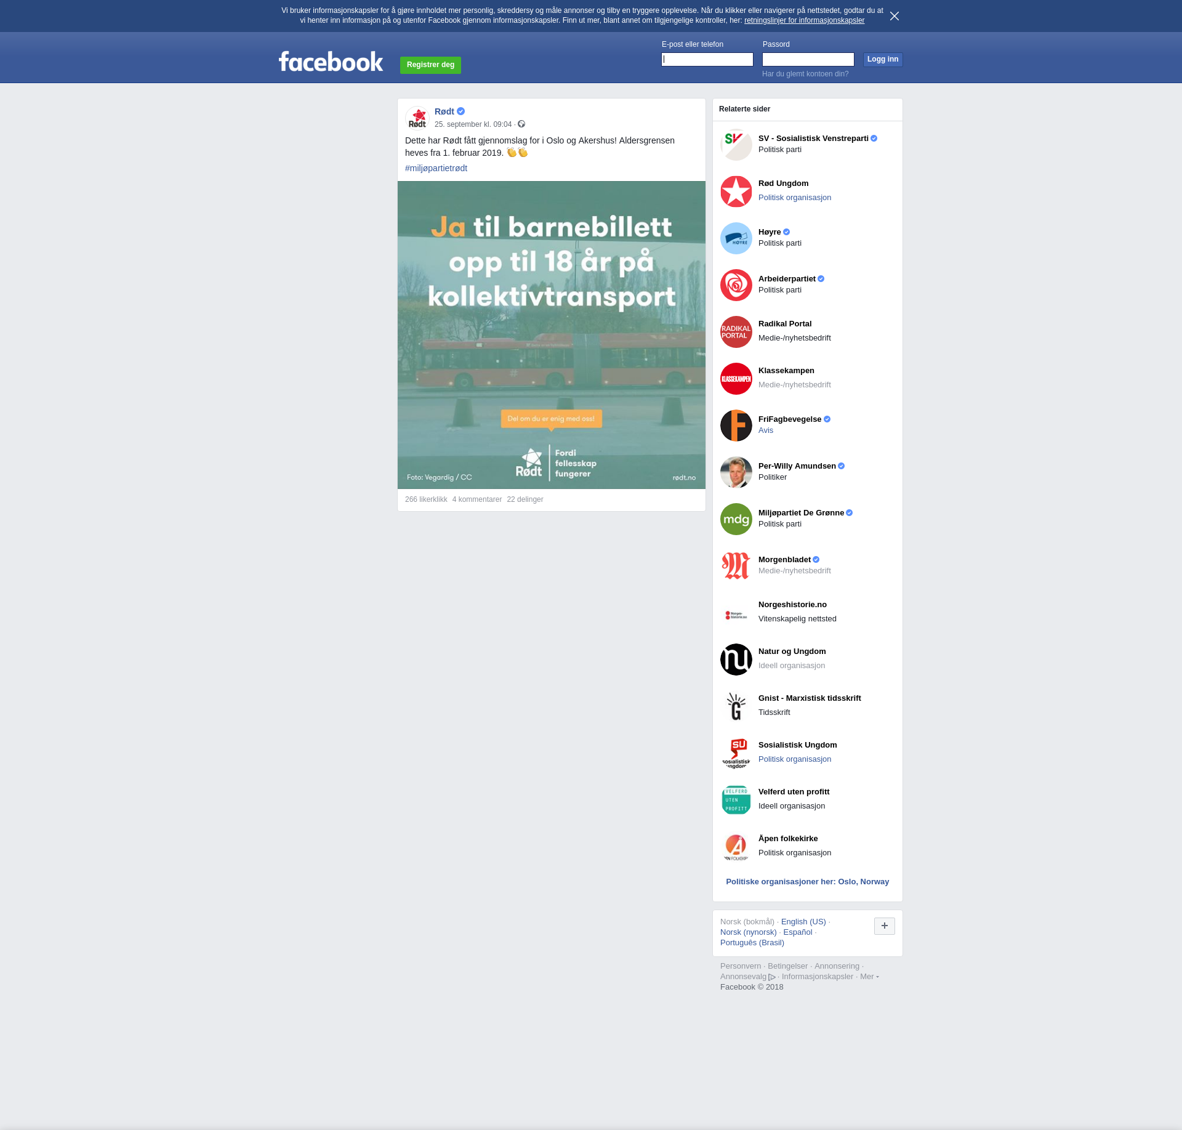The height and width of the screenshot is (1130, 1182).
Task: Open the Politisk organisasjon link under Rød Ungdom
Action: point(795,198)
